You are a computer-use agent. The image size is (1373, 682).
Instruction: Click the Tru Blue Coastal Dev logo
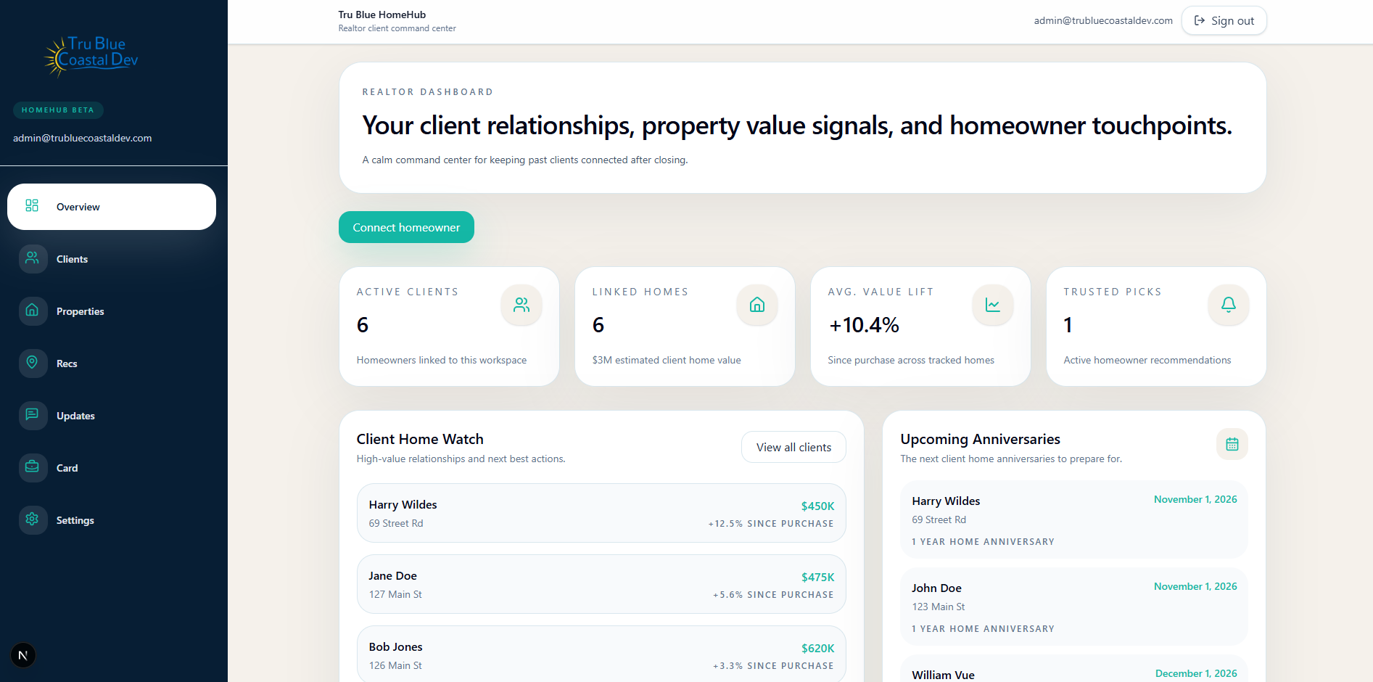coord(91,56)
